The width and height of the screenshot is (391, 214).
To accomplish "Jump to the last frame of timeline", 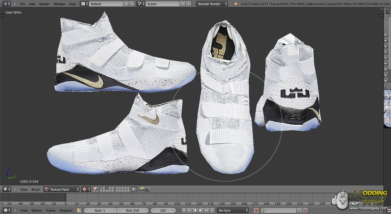I will 212,210.
